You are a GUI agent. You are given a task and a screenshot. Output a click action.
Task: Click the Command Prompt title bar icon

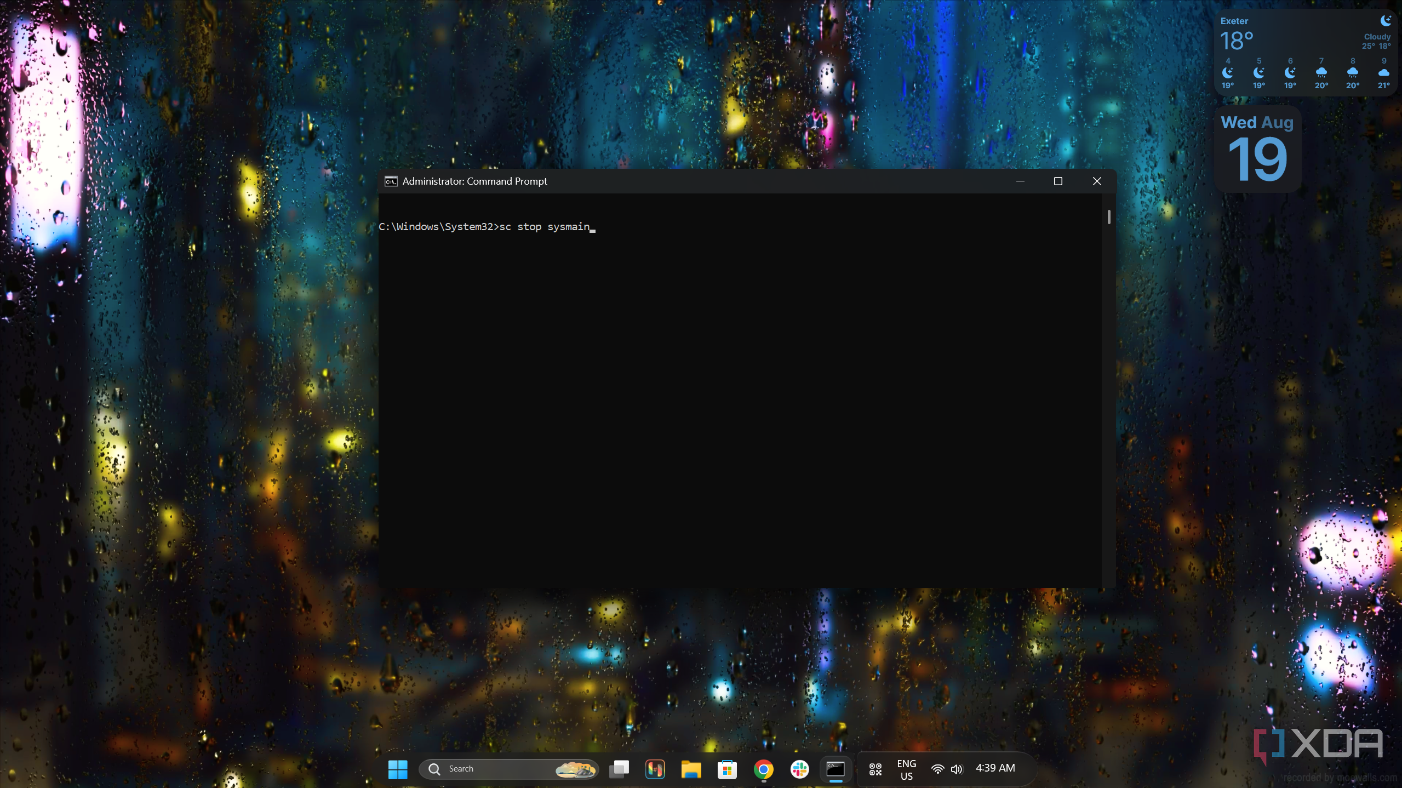[391, 181]
